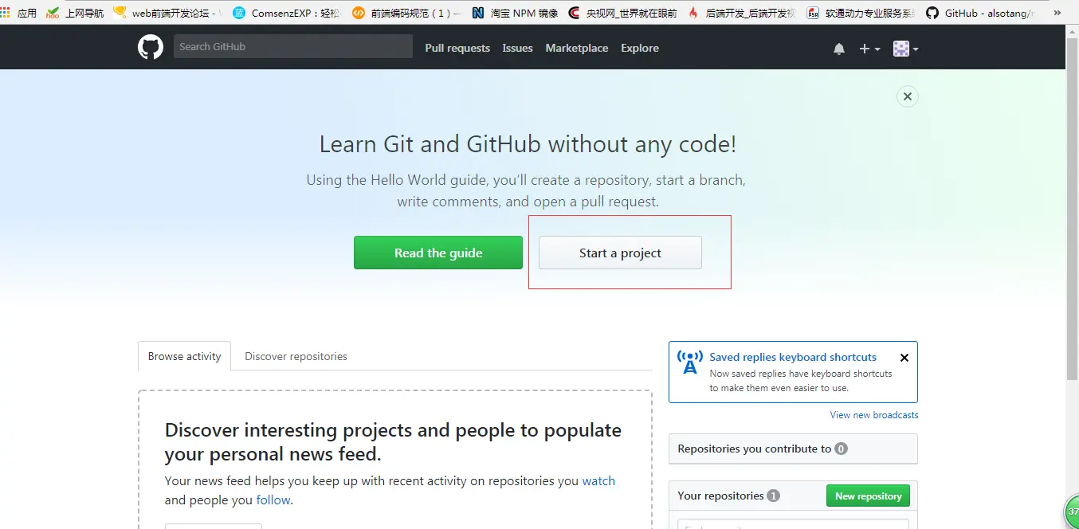
Task: Open the 淘宝 NPM 镜像 bookmark
Action: pyautogui.click(x=515, y=13)
